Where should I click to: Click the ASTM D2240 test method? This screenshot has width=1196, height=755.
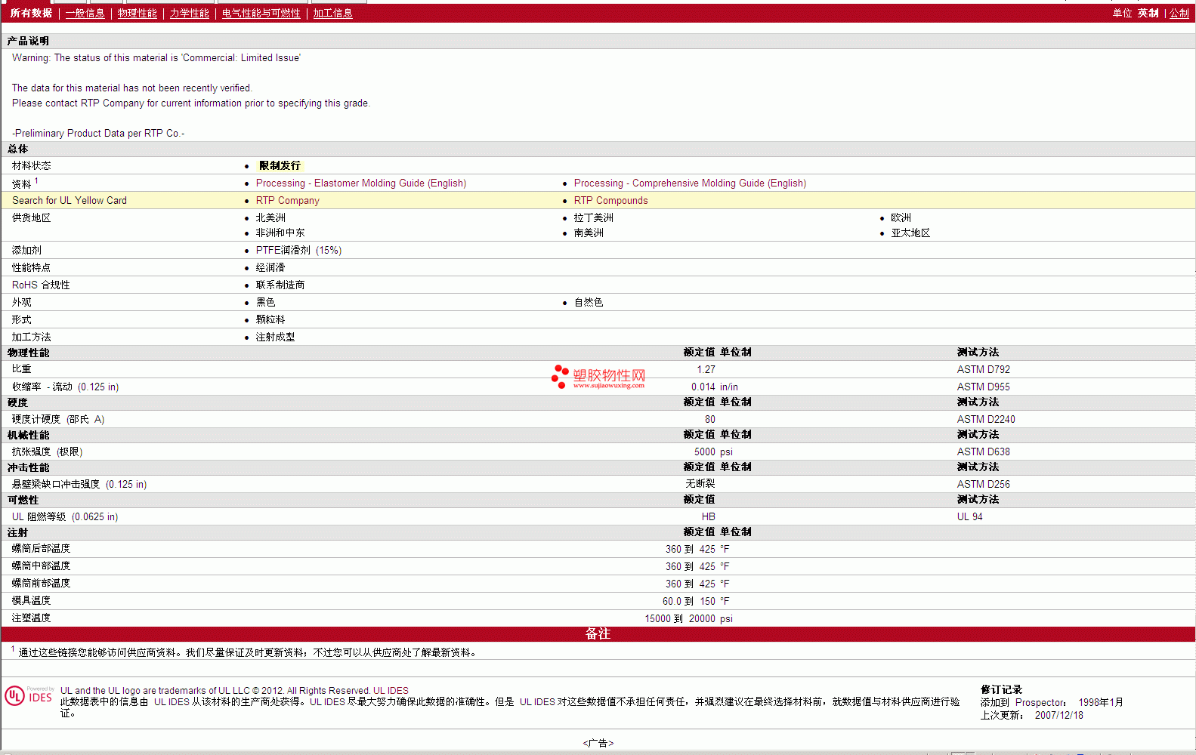coord(986,420)
